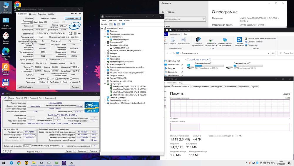Open the Сервис dropdown arrow in CPU-Z
Screen dimensions: 294x166
pos(74,151)
